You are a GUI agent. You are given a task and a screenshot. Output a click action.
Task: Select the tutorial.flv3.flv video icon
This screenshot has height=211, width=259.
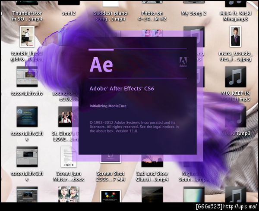[x=27, y=157]
